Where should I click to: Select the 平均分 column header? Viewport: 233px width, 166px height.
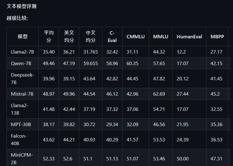(x=49, y=36)
